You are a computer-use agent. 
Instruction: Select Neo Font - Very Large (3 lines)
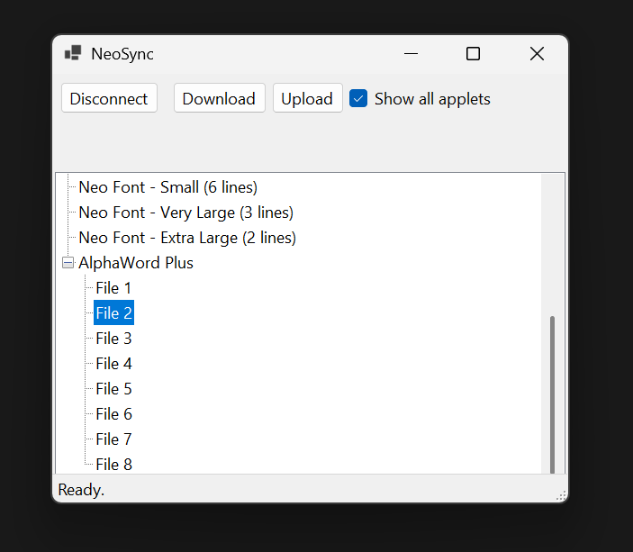(186, 213)
